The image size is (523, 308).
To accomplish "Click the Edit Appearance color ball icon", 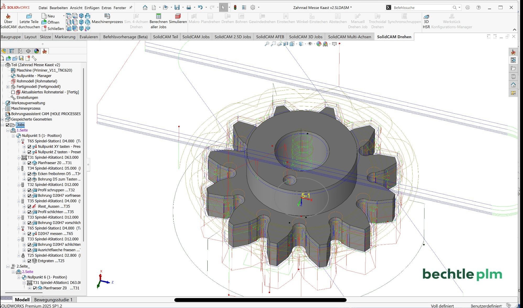I will 319,44.
